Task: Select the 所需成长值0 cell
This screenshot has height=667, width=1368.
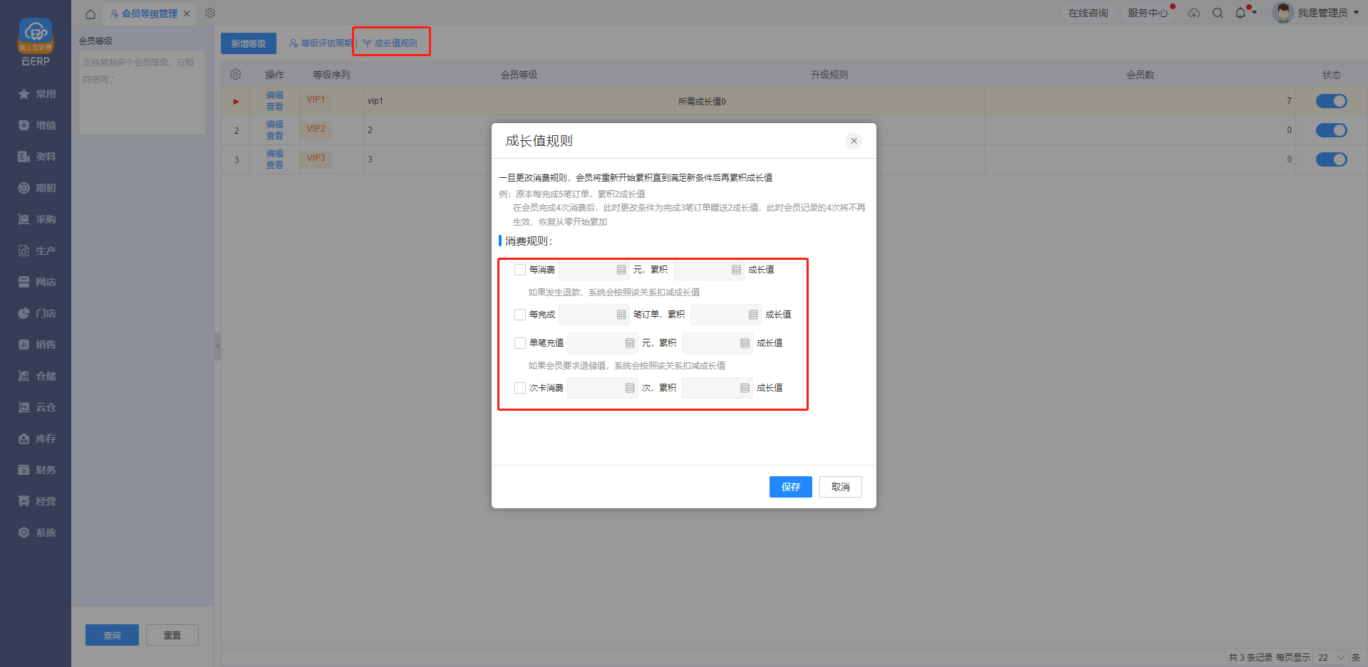Action: pyautogui.click(x=829, y=101)
